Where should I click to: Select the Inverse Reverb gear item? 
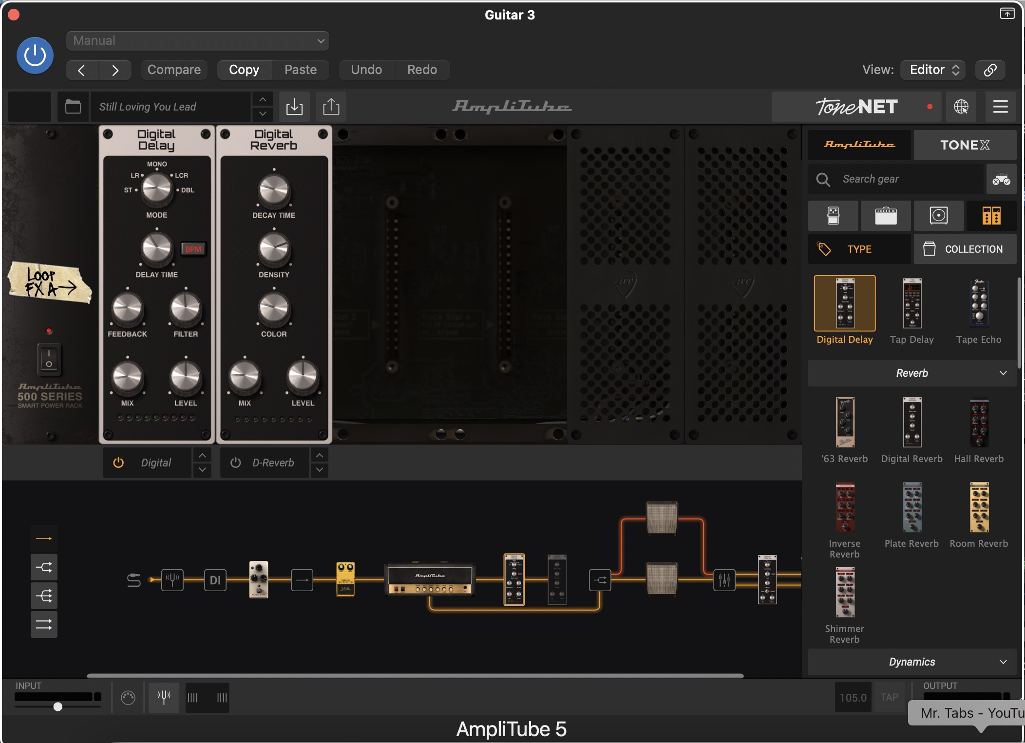click(845, 520)
